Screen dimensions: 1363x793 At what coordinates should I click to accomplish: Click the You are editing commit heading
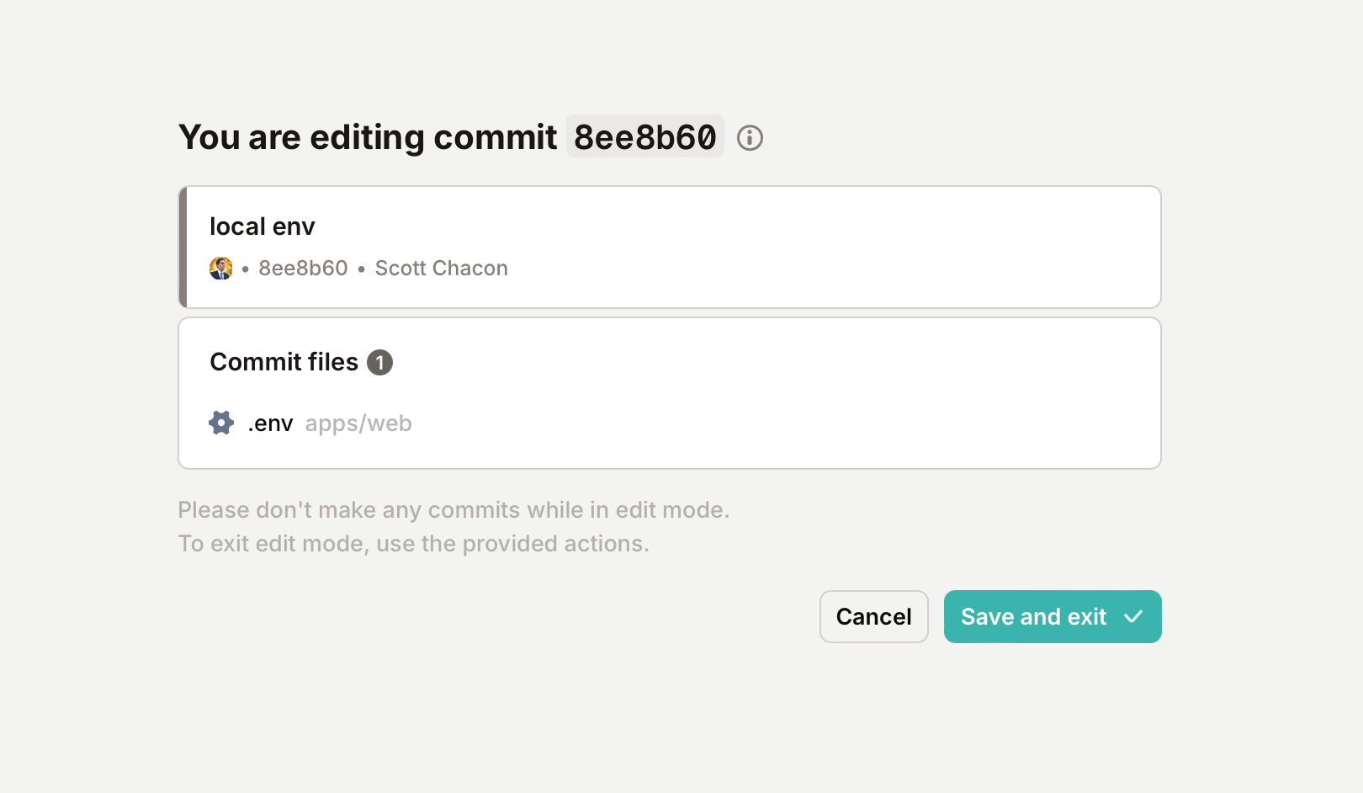(368, 137)
